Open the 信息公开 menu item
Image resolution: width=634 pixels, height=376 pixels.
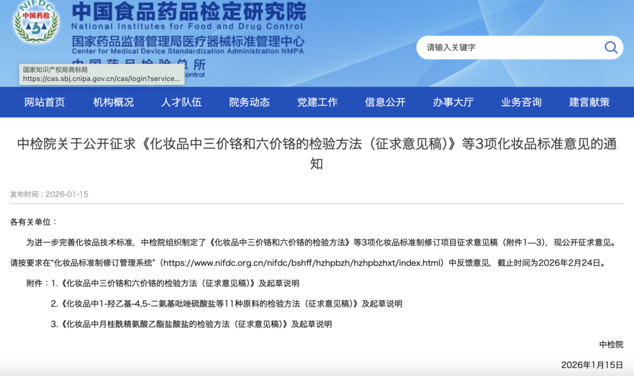pyautogui.click(x=385, y=102)
